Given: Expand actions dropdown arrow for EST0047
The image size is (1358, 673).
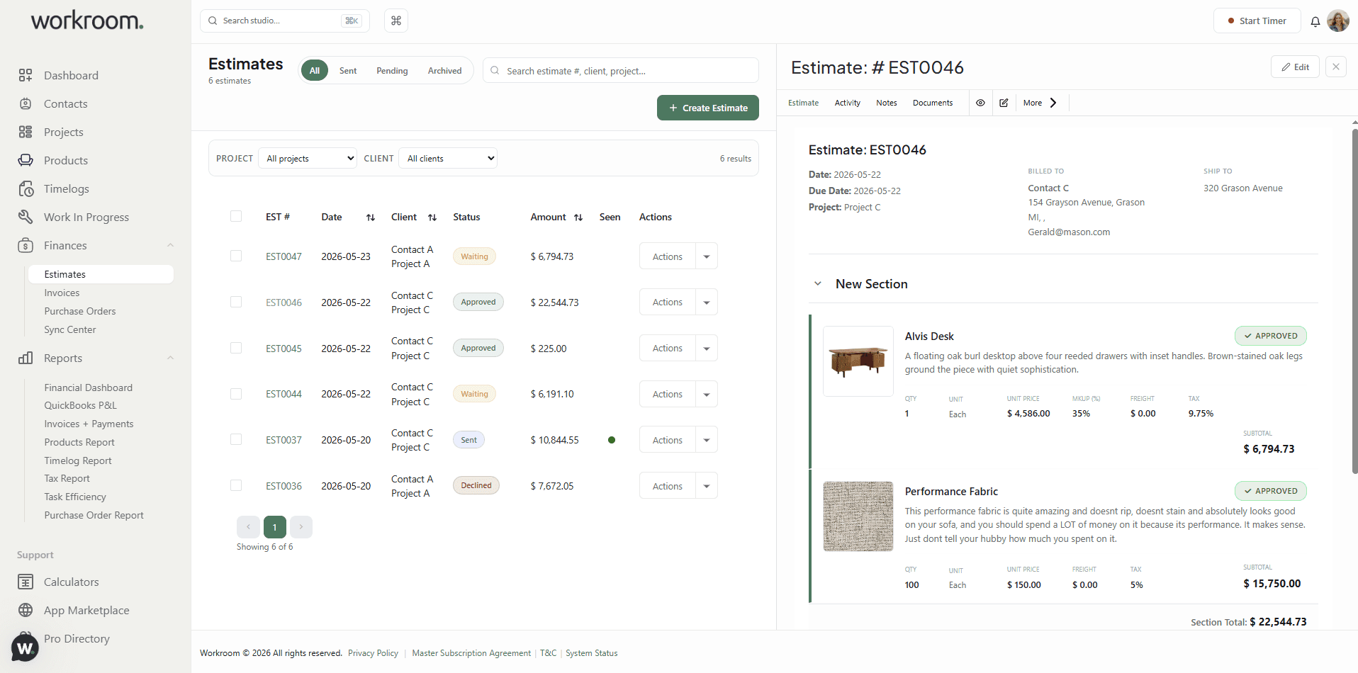Looking at the screenshot, I should point(707,256).
